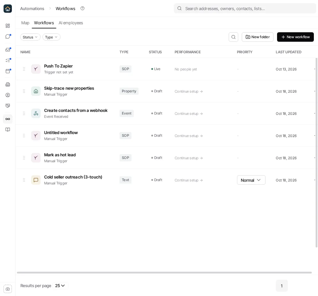The width and height of the screenshot is (318, 296).
Task: Continue setup for Untitled workflow
Action: [x=189, y=136]
